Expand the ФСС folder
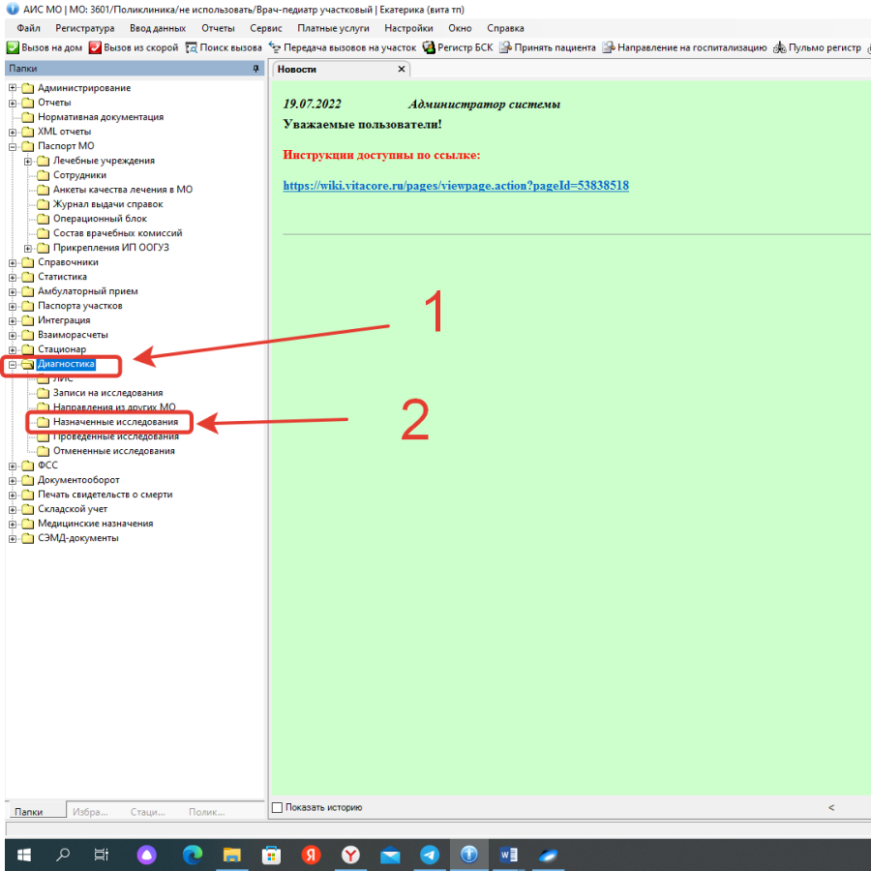871x871 pixels. 13,466
